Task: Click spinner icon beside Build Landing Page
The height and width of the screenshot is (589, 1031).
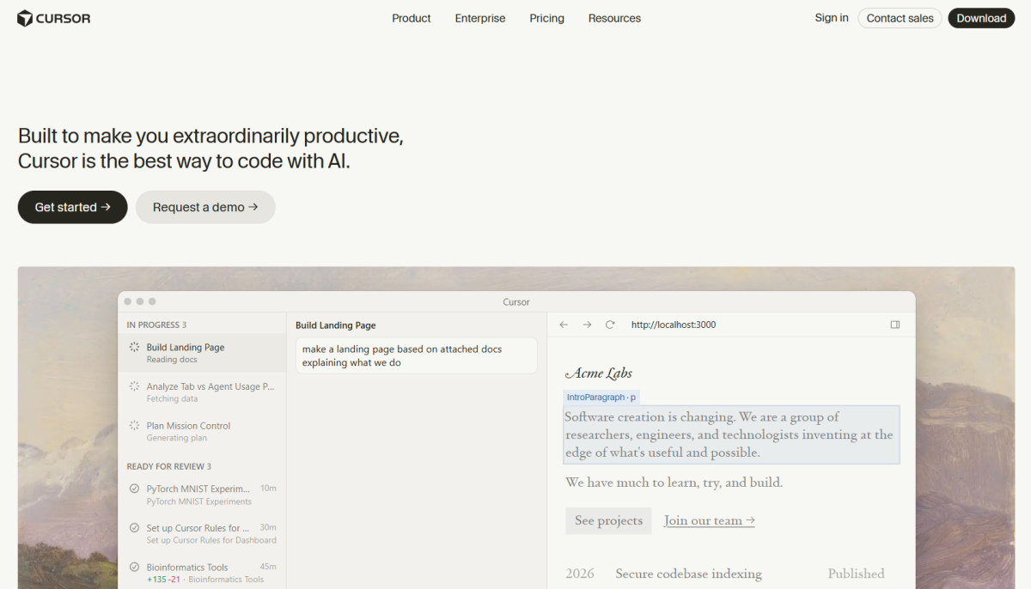Action: 134,348
